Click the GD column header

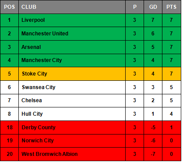click(x=153, y=7)
